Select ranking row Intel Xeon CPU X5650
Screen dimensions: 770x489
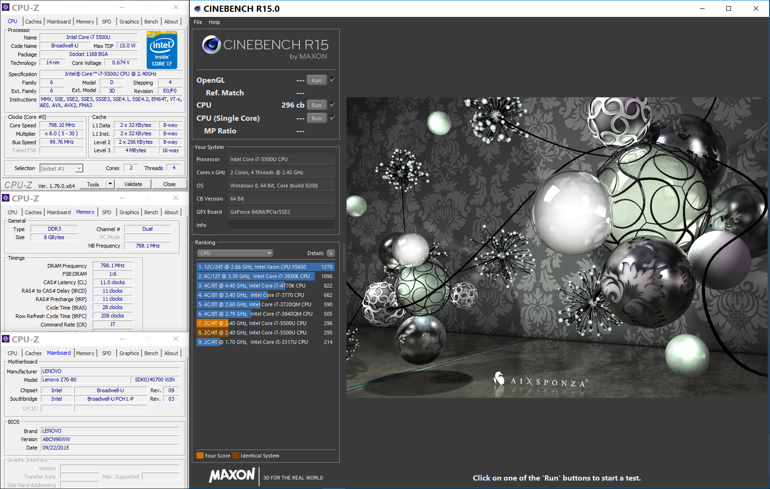(266, 267)
